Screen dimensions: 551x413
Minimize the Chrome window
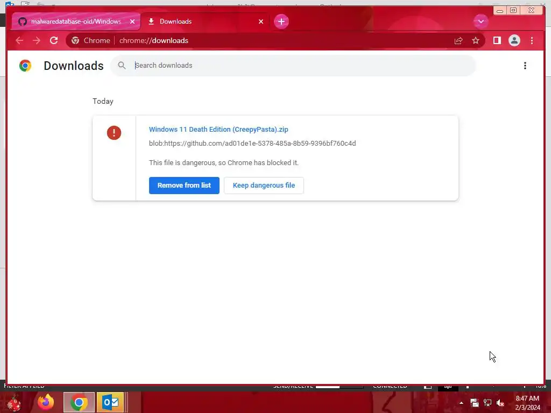click(x=500, y=11)
